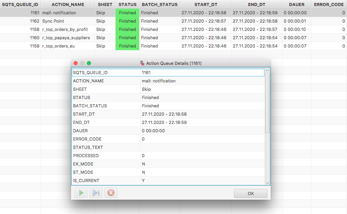
Task: Click the green Finished status of r_top_orders_eu
Action: pyautogui.click(x=127, y=46)
